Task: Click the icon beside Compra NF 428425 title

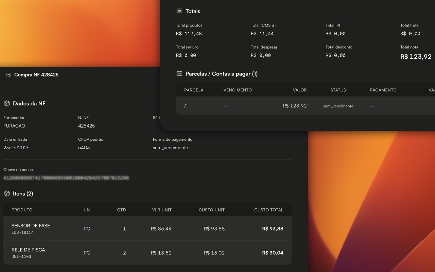Action: tap(9, 75)
